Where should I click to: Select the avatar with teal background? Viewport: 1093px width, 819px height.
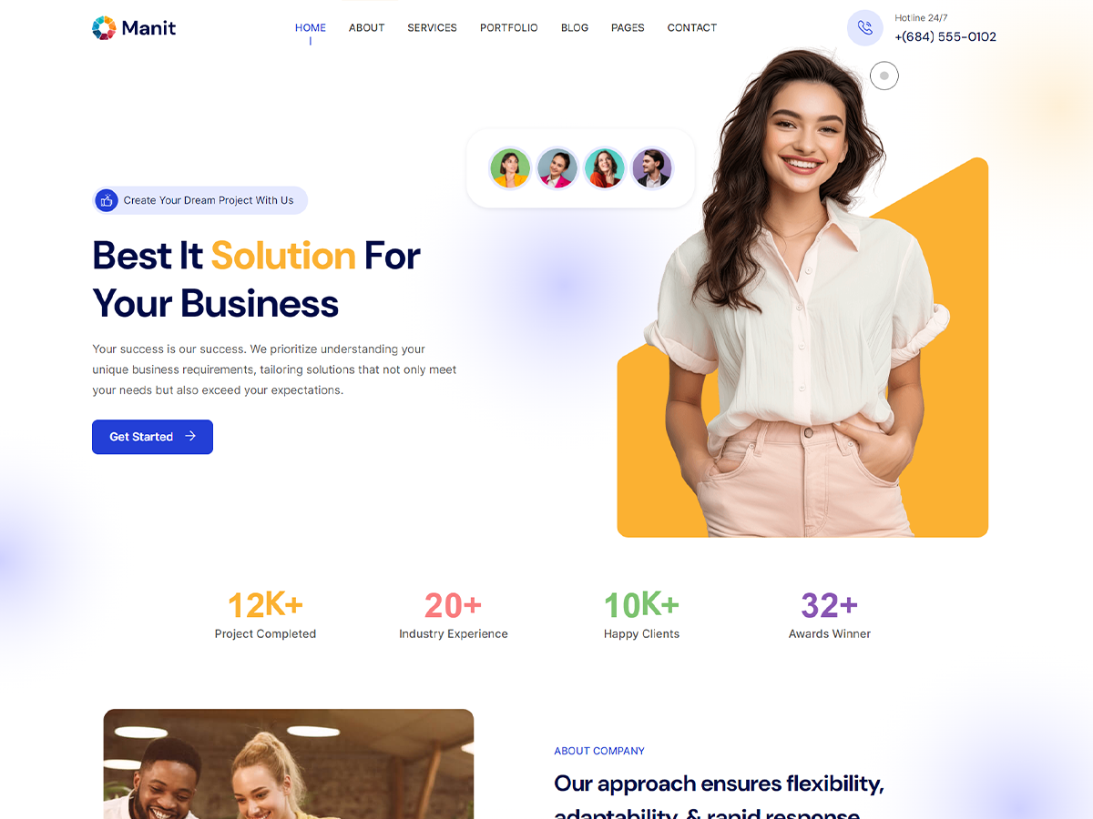(605, 168)
